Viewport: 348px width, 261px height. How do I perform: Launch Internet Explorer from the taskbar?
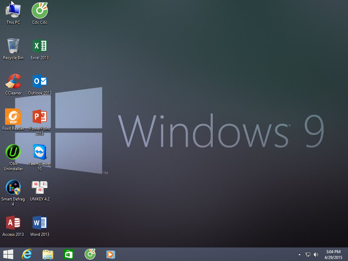(27, 254)
